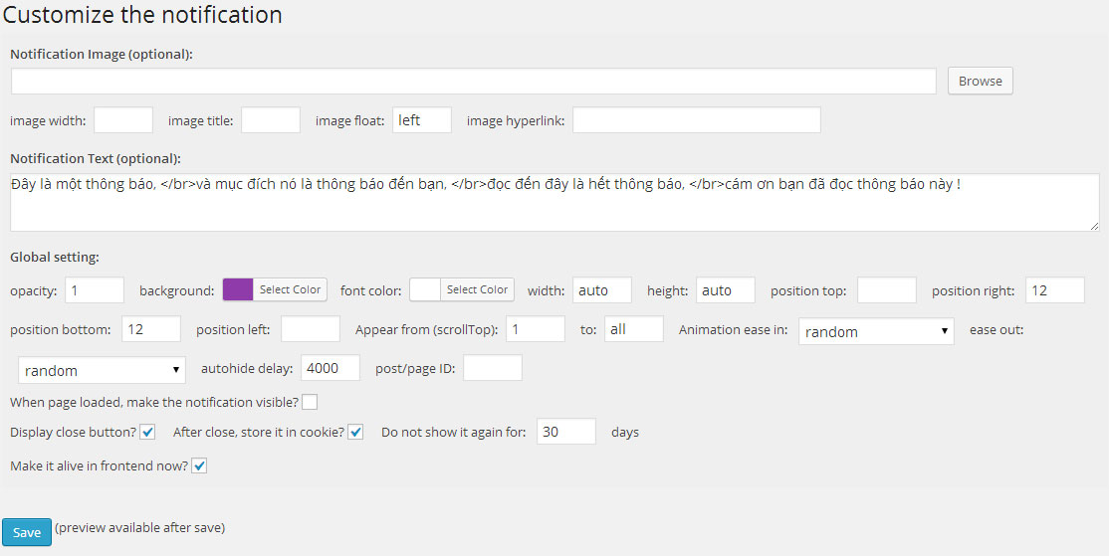Click the purple background color swatch
The width and height of the screenshot is (1109, 556).
click(238, 289)
